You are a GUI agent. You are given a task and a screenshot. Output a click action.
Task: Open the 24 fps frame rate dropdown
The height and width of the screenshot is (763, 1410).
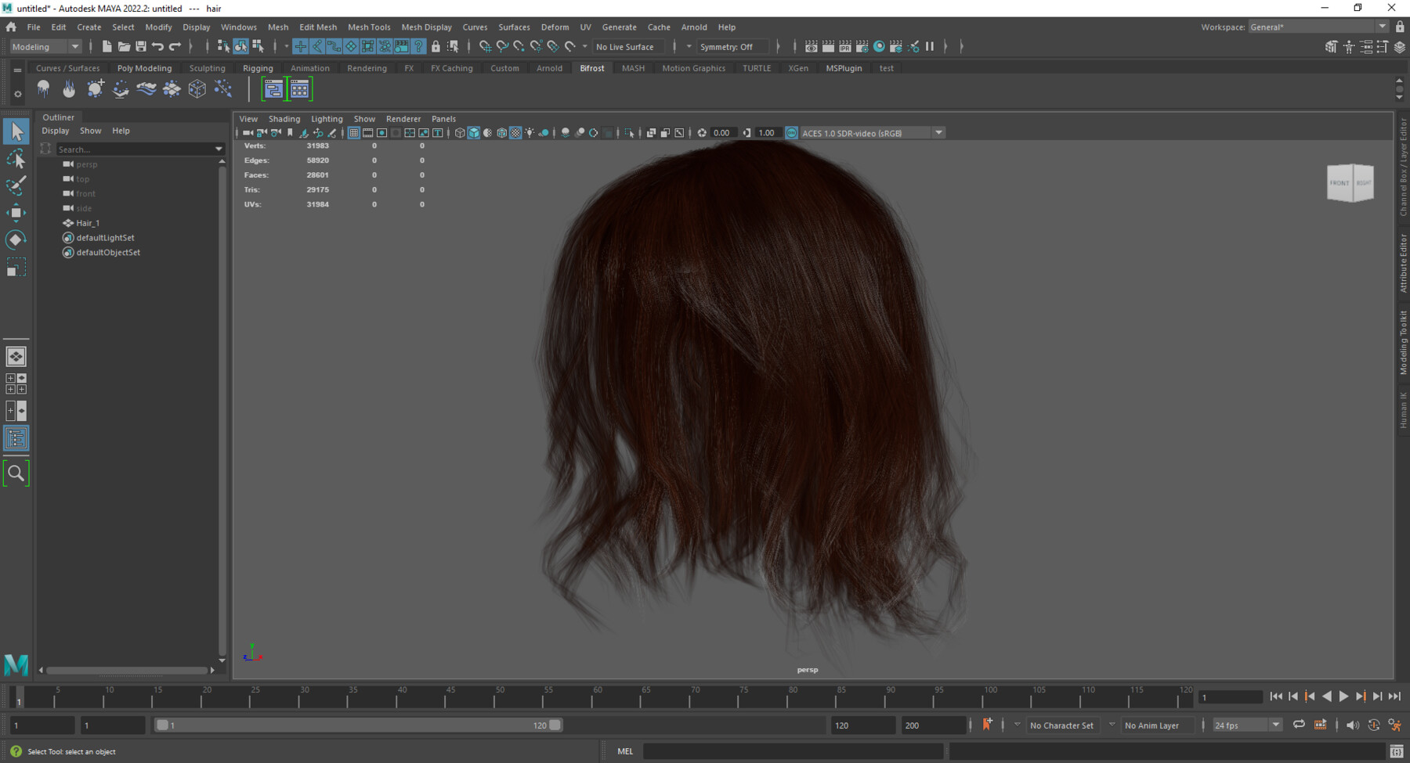coord(1247,725)
